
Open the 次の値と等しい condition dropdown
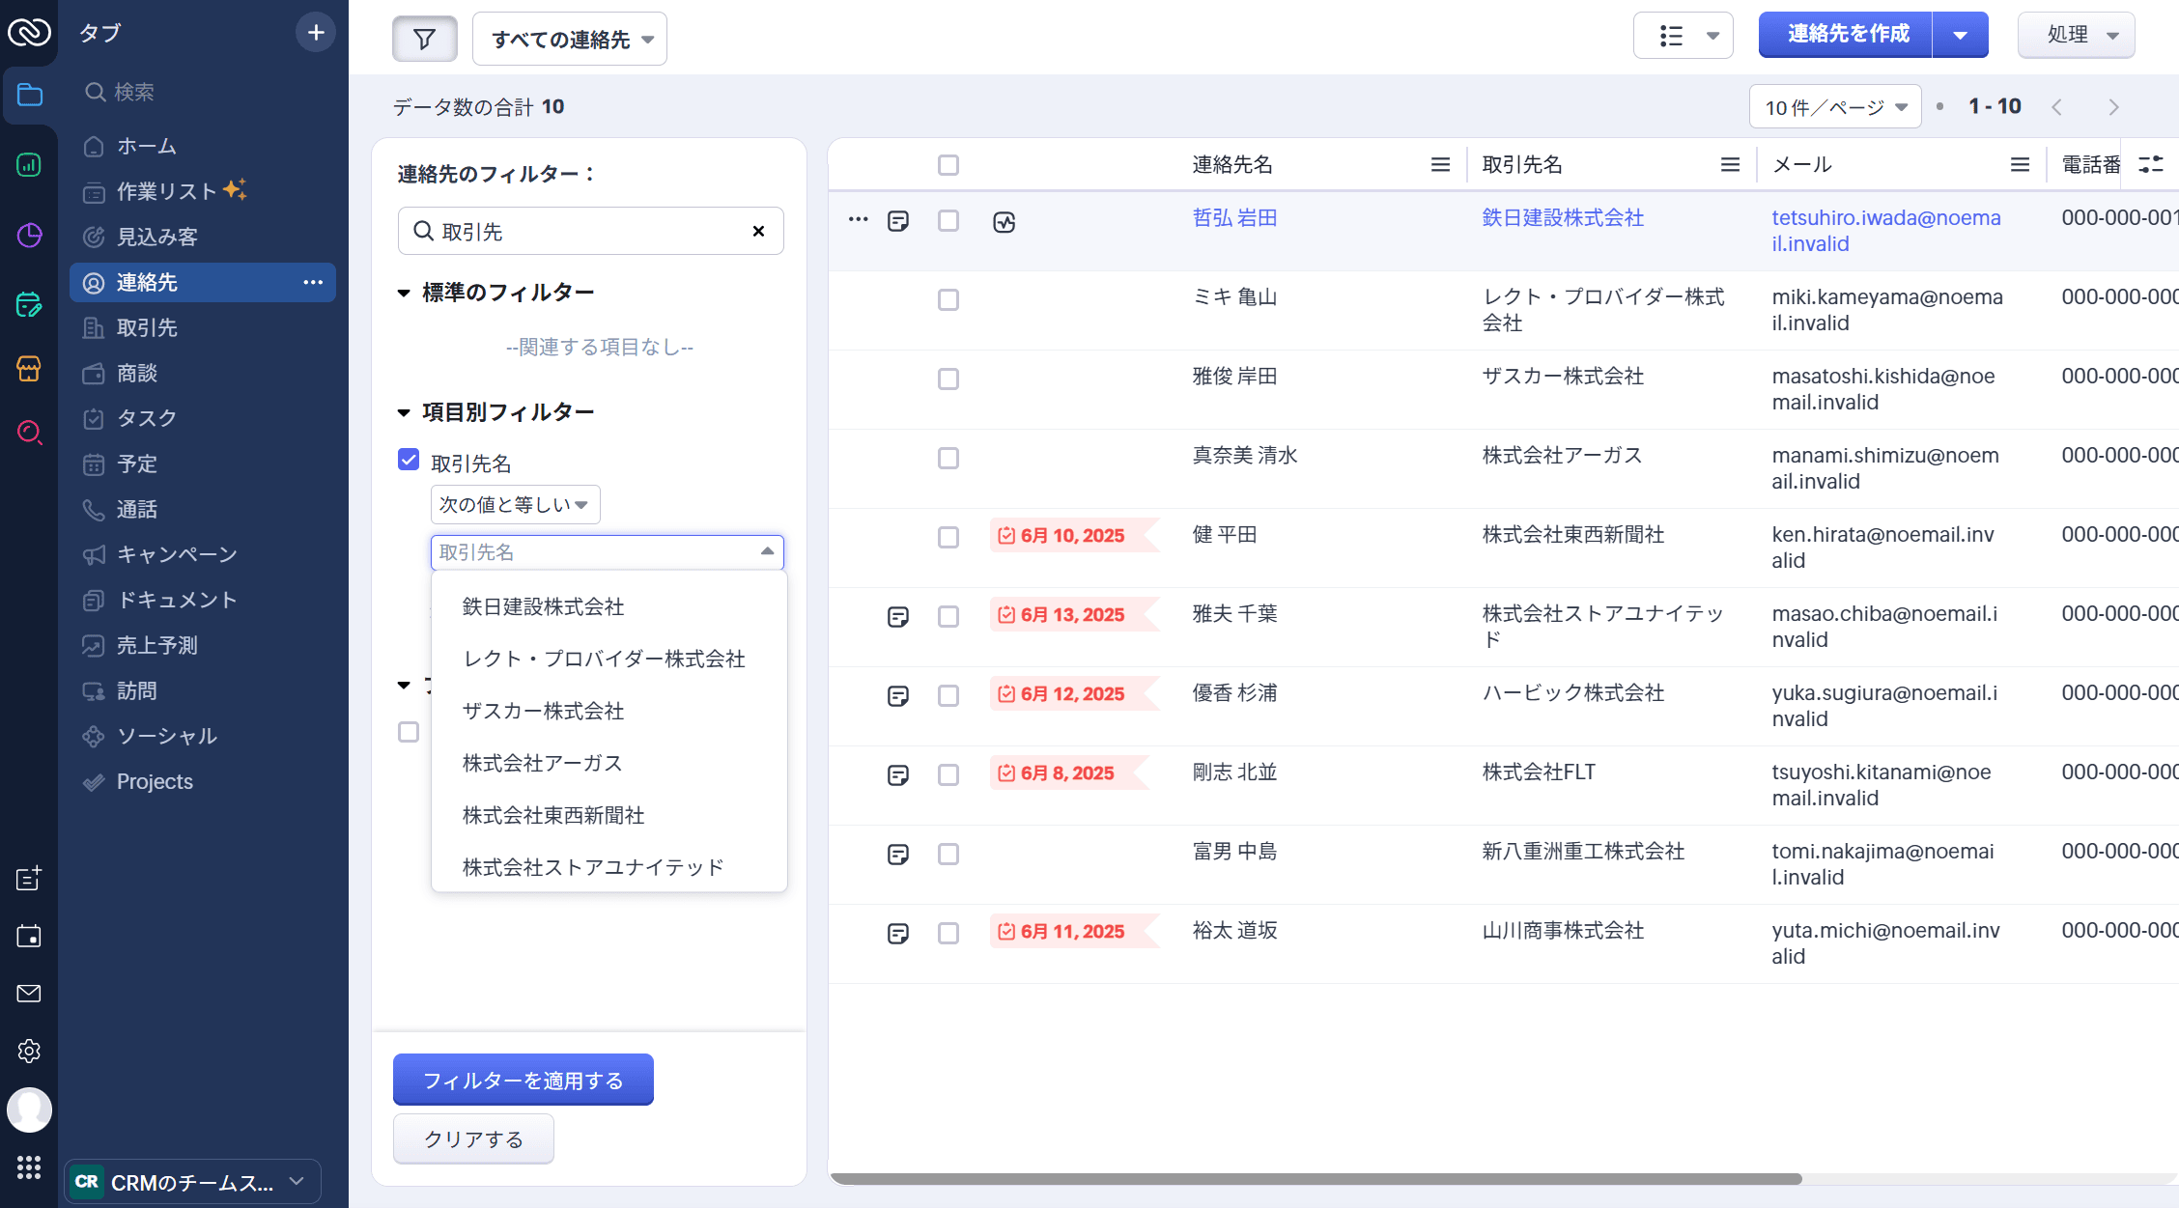[515, 504]
